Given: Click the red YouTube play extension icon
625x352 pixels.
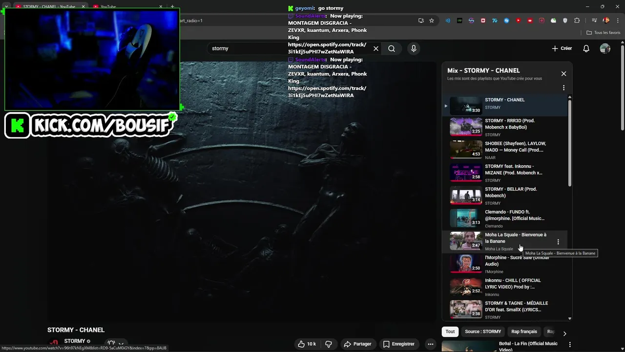Looking at the screenshot, I should click(518, 21).
